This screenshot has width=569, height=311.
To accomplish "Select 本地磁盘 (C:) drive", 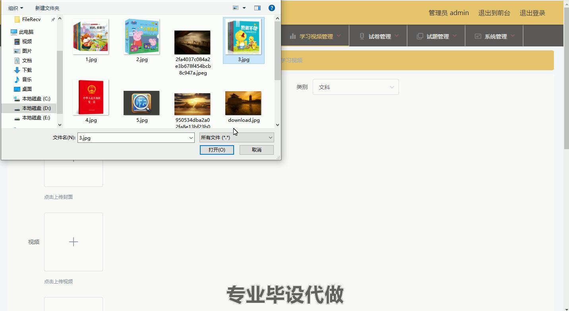I will pos(37,98).
